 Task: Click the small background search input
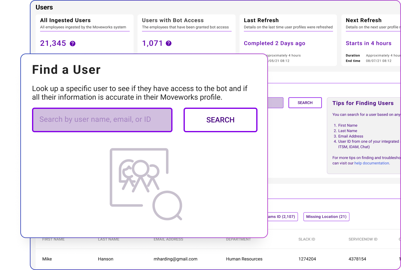[x=275, y=103]
